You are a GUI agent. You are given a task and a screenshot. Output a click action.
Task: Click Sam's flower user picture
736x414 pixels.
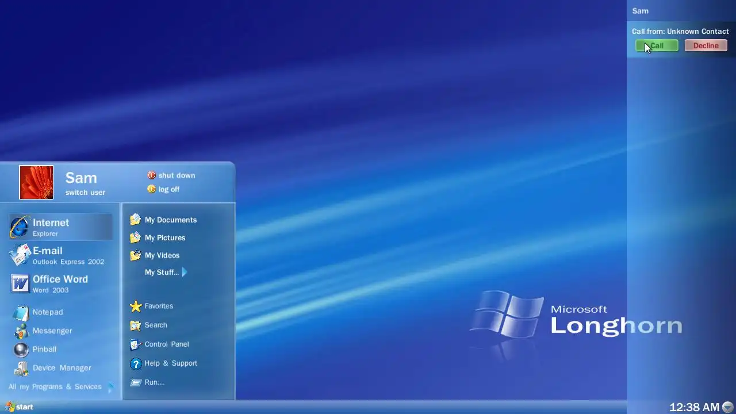(36, 182)
